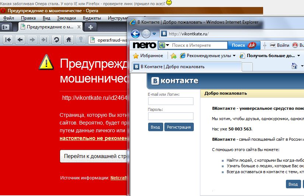Click the IE address bar with vikontkate.ru
Viewport: 304px width, 196px height.
pyautogui.click(x=232, y=34)
